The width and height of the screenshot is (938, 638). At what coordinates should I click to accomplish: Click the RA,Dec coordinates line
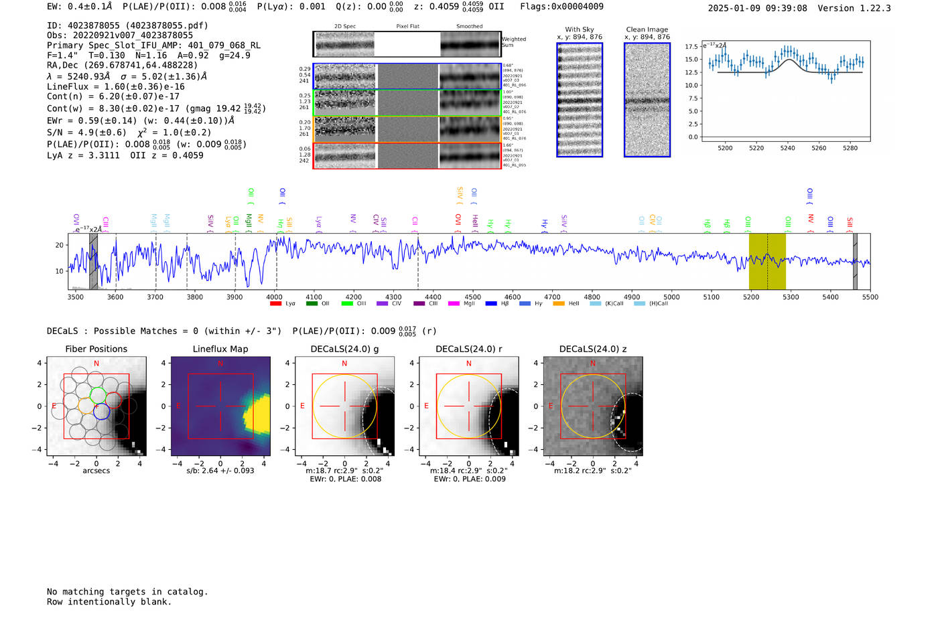coord(123,66)
